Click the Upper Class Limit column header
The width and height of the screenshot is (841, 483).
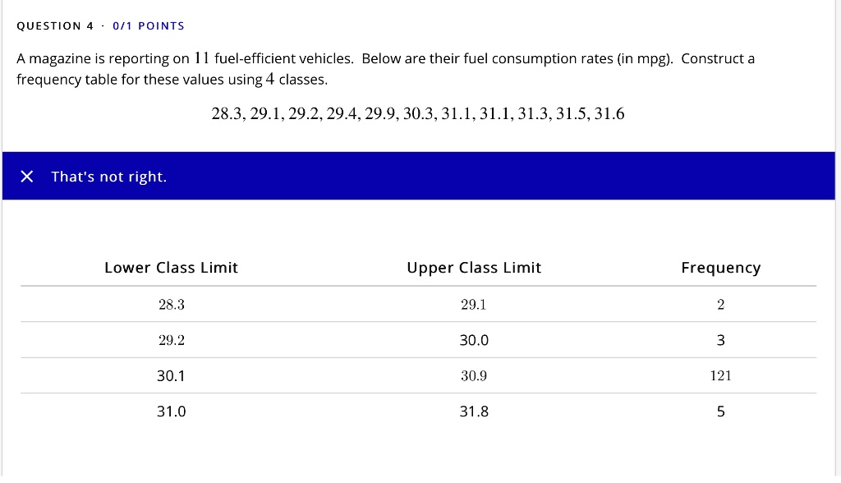(x=474, y=268)
